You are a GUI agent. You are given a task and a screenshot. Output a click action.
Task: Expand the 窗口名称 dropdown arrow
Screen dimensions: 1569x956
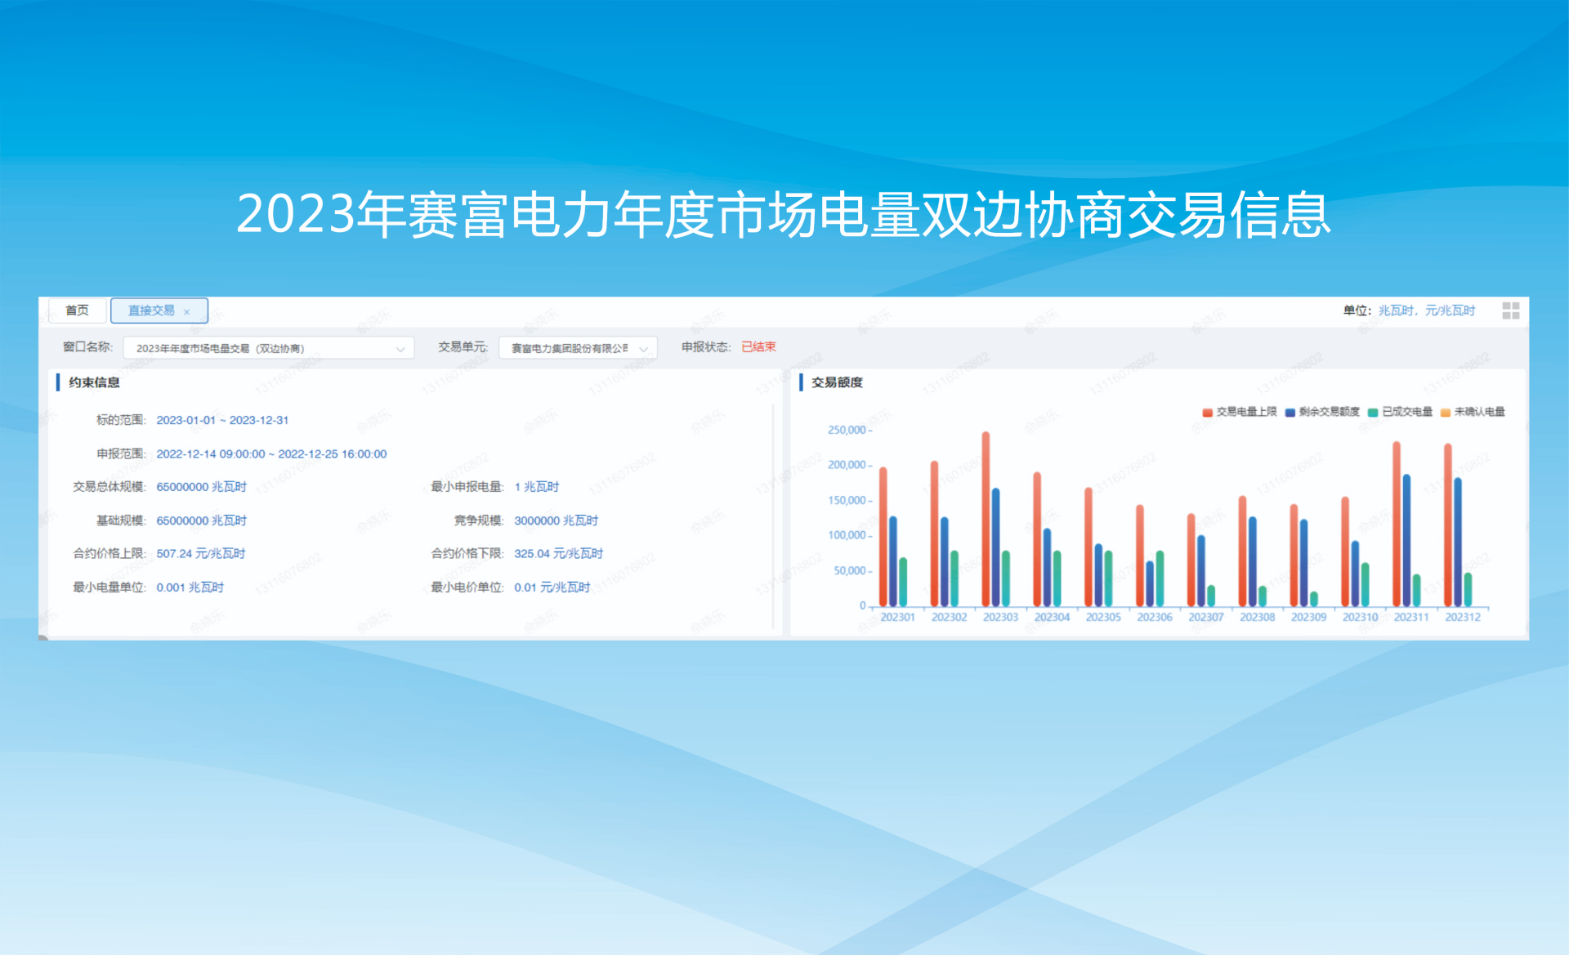tap(400, 349)
